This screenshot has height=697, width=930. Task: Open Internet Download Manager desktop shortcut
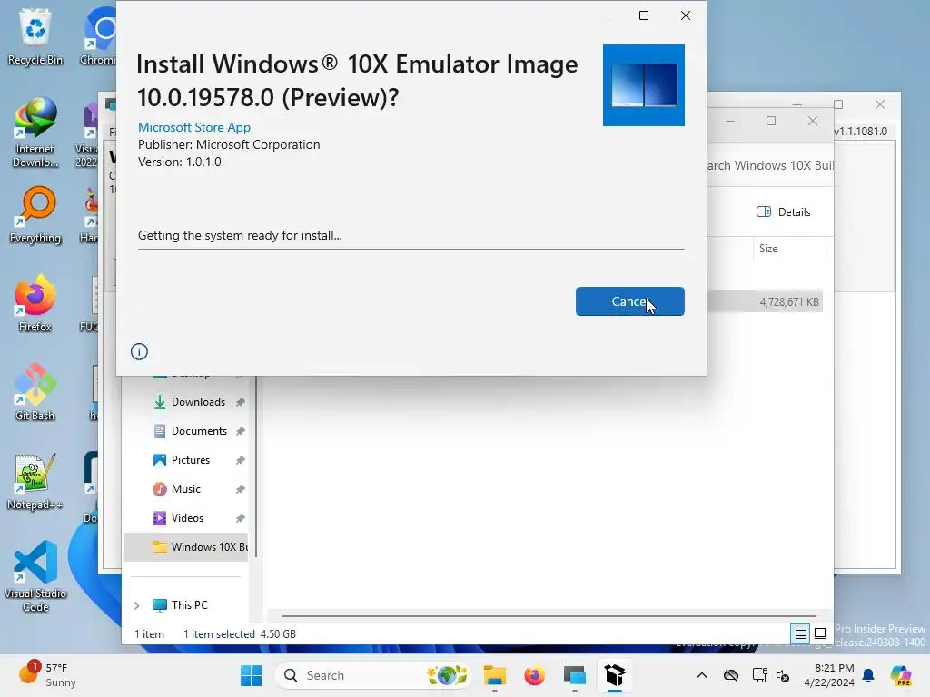coord(35,133)
